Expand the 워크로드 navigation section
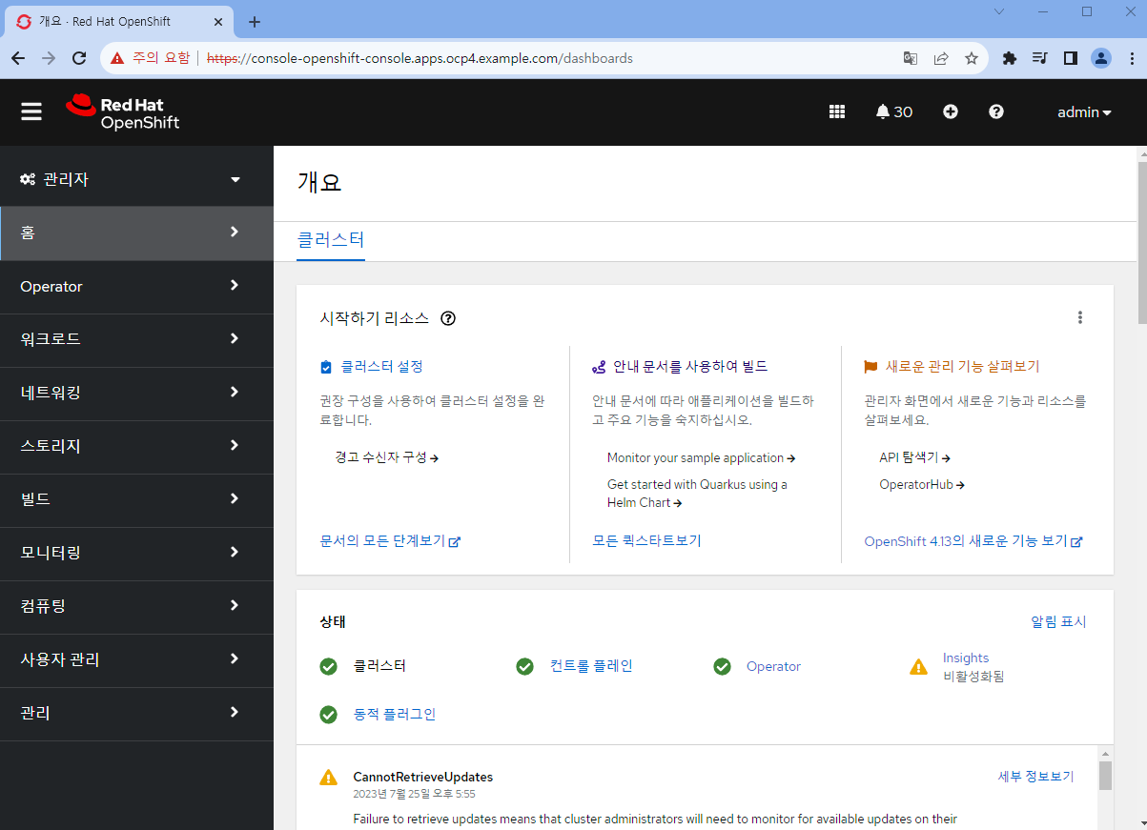1147x830 pixels. point(136,339)
